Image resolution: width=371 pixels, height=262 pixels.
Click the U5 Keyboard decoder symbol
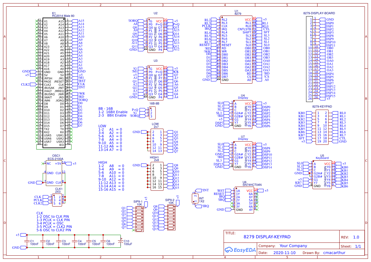pyautogui.click(x=322, y=174)
